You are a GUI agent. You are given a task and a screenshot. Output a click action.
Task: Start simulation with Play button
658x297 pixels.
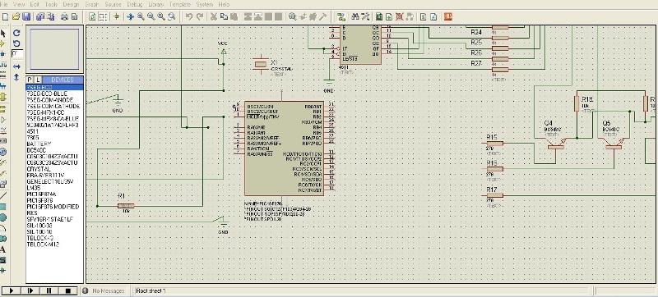point(12,290)
